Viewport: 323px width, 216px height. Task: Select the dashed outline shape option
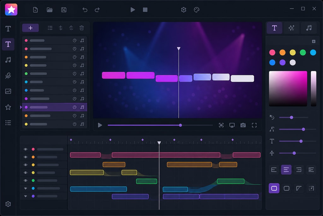[x=311, y=188]
